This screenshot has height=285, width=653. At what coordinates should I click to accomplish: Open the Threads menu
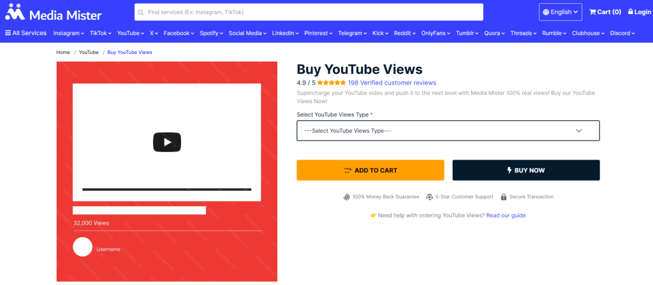click(x=524, y=33)
